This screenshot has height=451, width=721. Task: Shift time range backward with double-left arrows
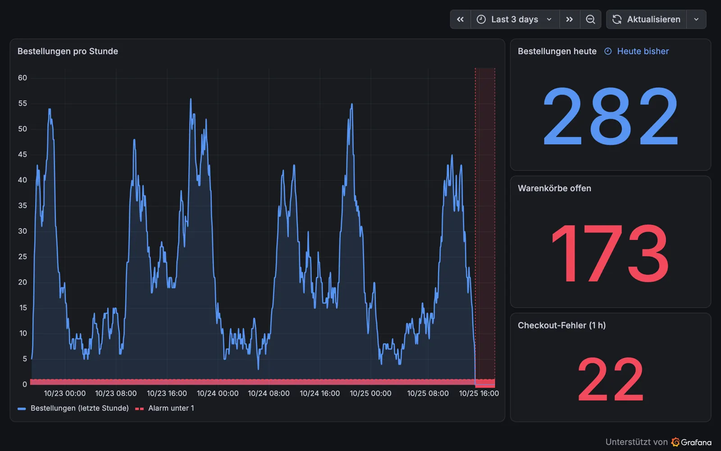click(460, 19)
